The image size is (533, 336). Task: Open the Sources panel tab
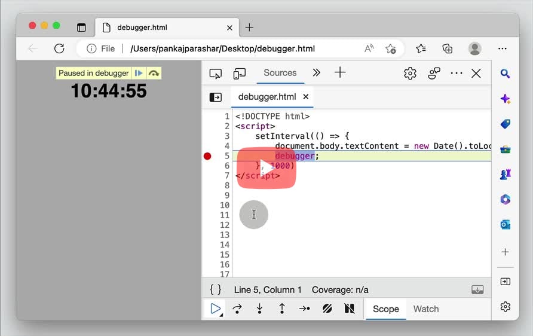[x=280, y=73]
